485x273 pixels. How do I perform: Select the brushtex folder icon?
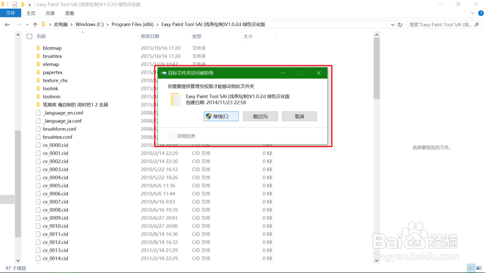[x=38, y=56]
